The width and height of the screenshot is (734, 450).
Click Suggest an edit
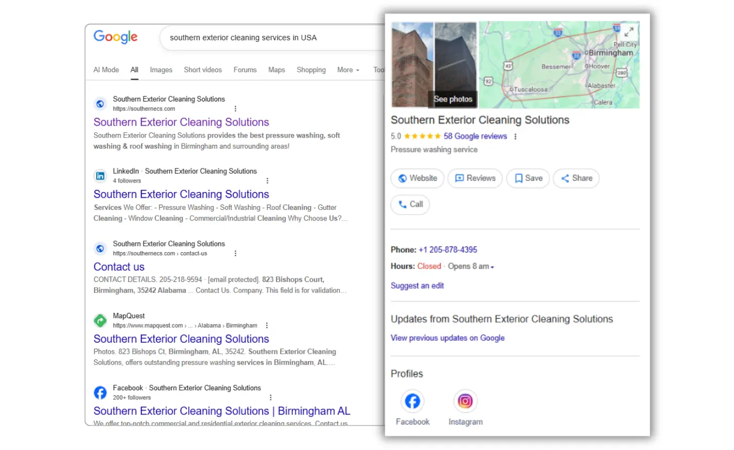pos(417,286)
